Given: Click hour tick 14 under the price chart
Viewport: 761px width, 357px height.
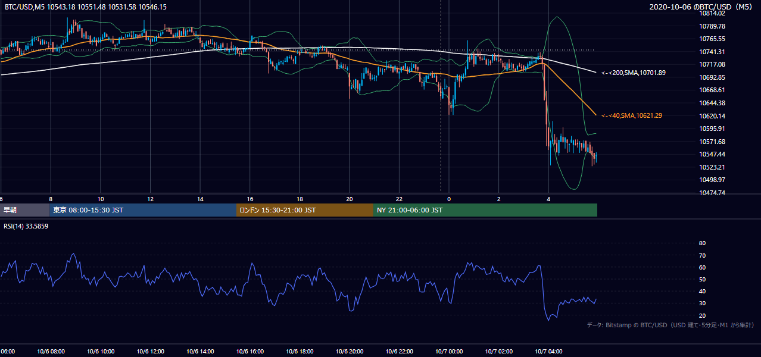Looking at the screenshot, I should click(x=201, y=199).
